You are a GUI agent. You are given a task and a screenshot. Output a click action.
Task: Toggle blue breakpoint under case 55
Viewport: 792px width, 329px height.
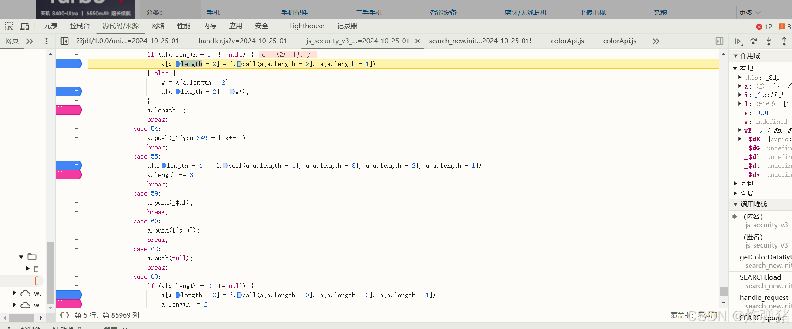69,166
